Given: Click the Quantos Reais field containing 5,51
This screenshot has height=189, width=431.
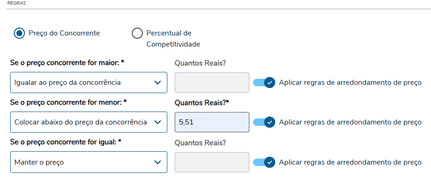Looking at the screenshot, I should click(212, 122).
